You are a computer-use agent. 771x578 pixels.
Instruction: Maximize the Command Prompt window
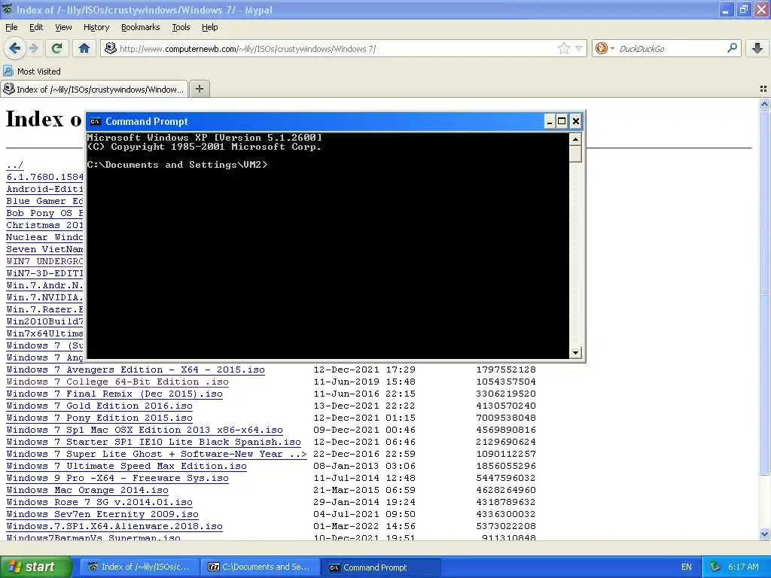pos(562,121)
